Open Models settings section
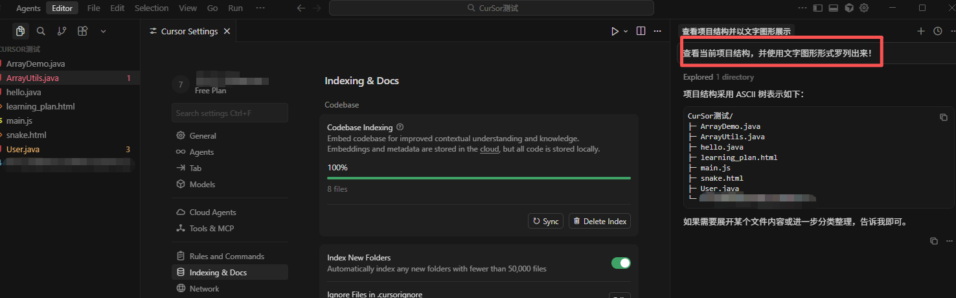 (x=230, y=185)
